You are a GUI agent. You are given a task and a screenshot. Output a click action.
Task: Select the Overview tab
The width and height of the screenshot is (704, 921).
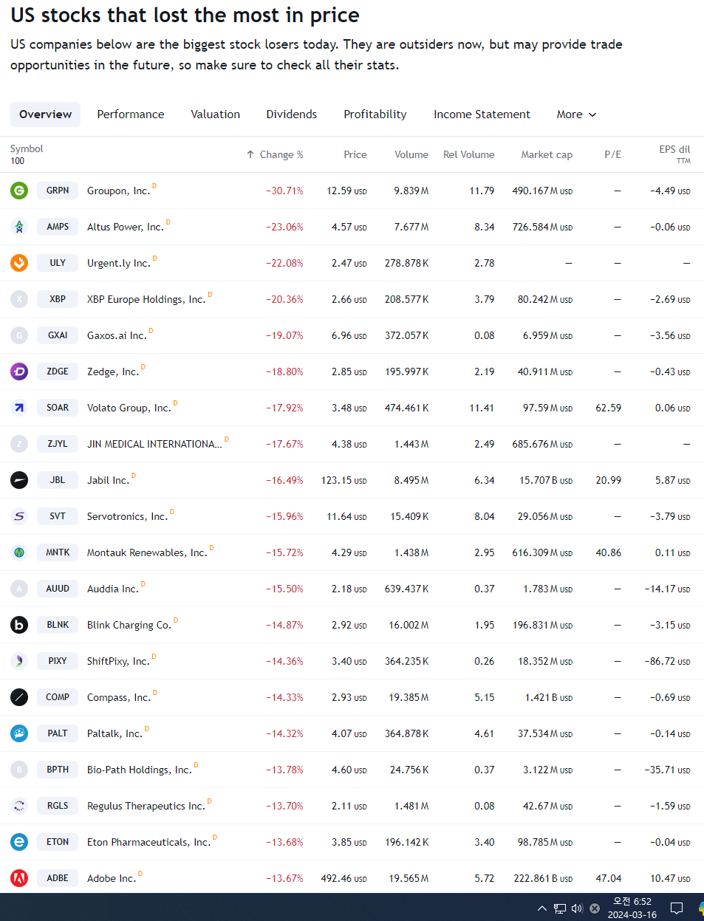click(45, 114)
